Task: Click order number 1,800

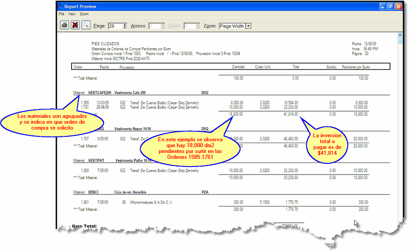Action: [85, 171]
